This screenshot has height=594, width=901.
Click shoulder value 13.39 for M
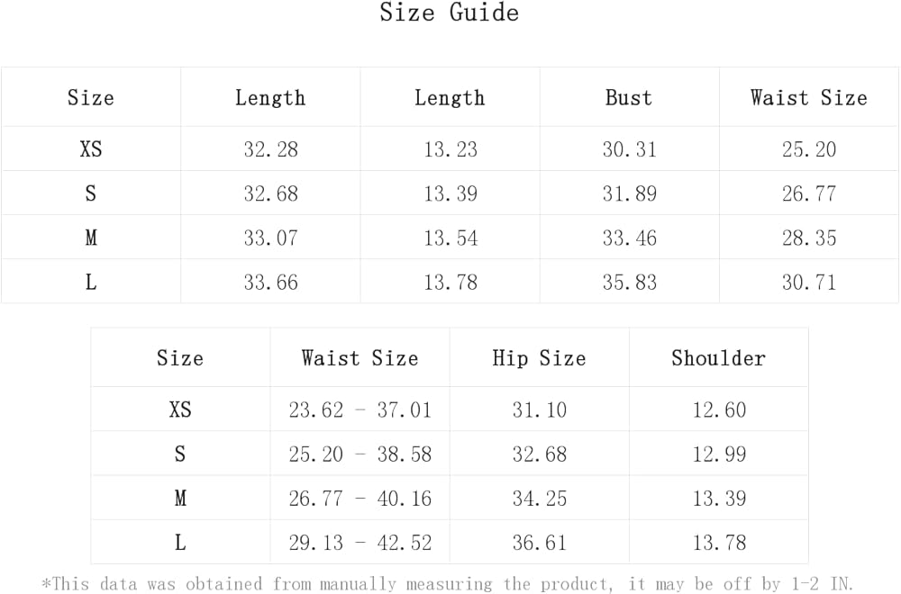tap(718, 499)
